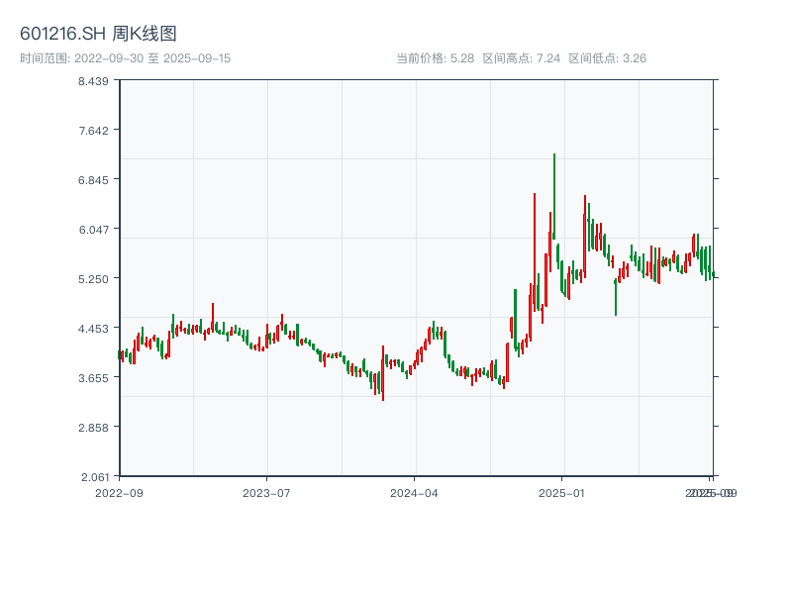Screen dimensions: 792x594
Task: Select the 时间范围 date range text
Action: click(125, 58)
